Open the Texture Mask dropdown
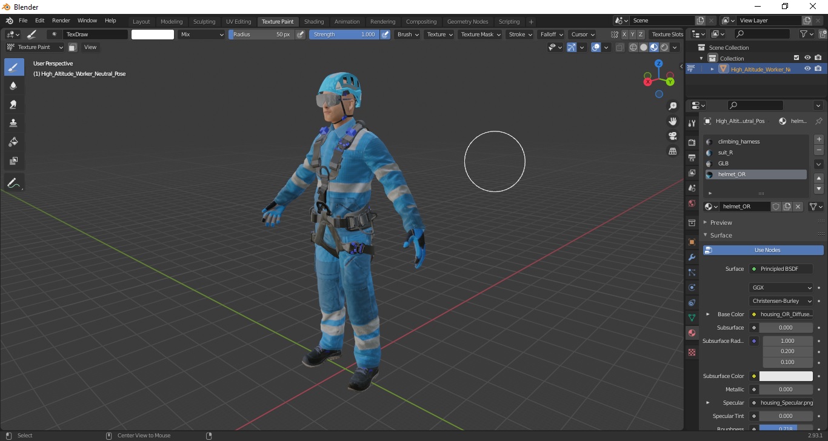828x441 pixels. 481,35
